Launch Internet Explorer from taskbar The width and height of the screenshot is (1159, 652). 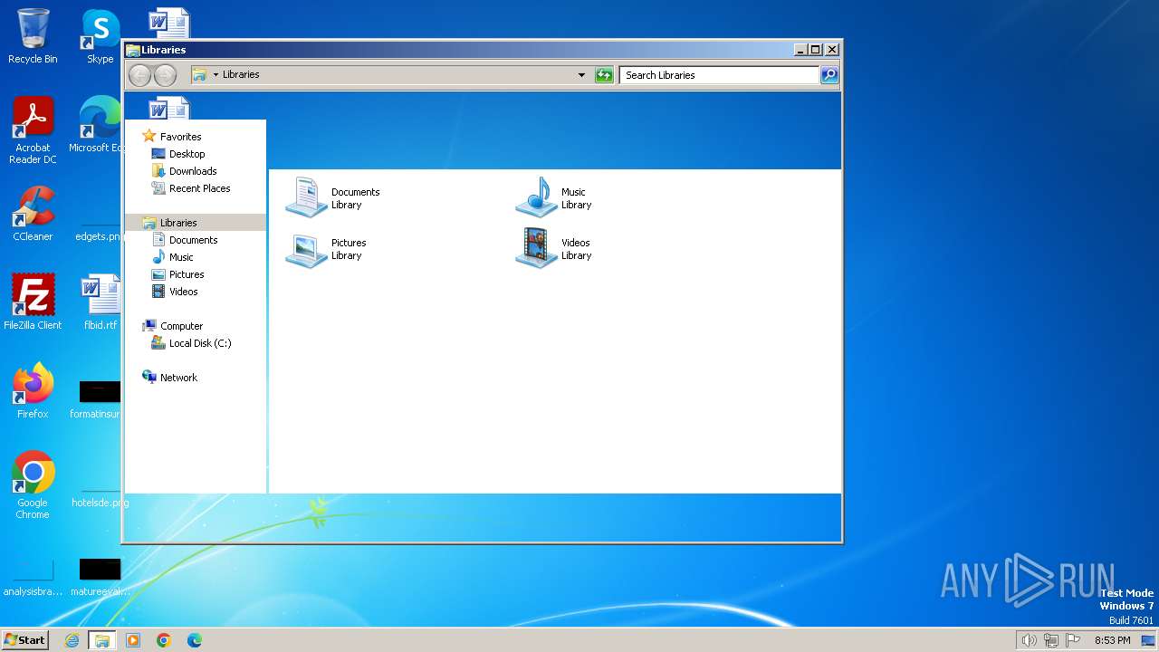(x=72, y=640)
